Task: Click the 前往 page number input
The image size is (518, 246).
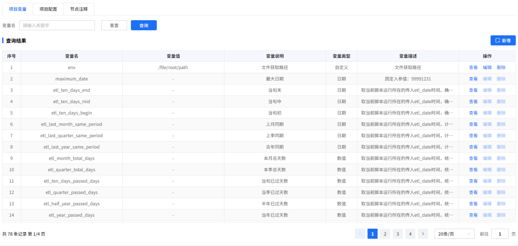Action: pyautogui.click(x=500, y=234)
